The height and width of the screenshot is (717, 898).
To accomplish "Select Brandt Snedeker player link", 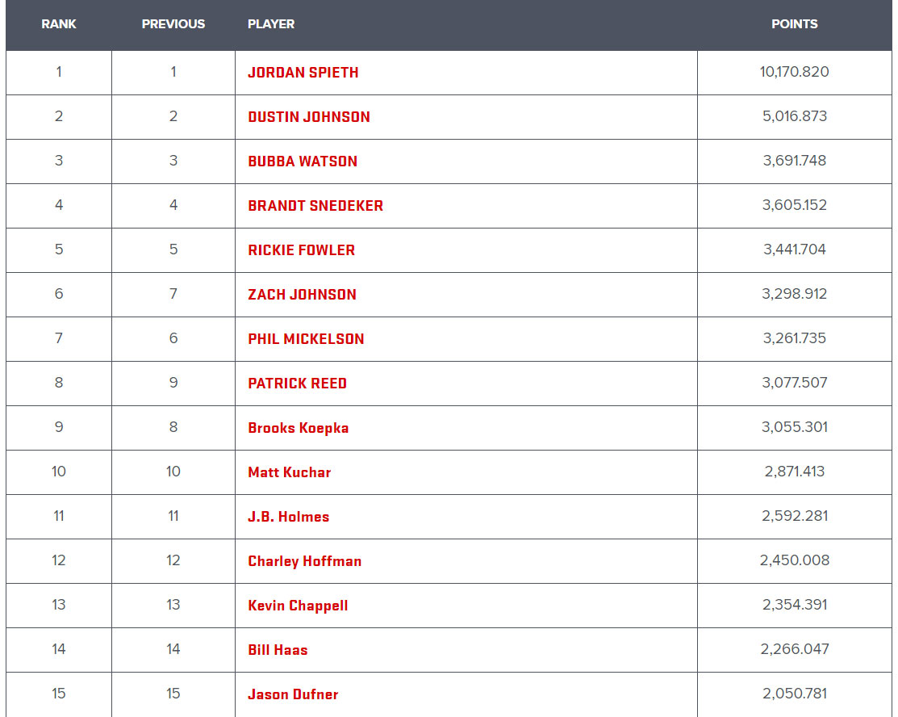I will click(315, 206).
